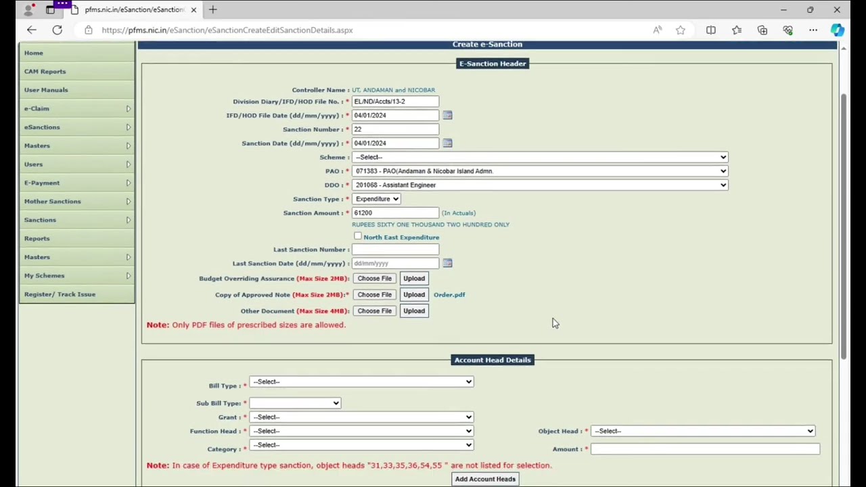Image resolution: width=866 pixels, height=487 pixels.
Task: Open the Scheme dropdown
Action: point(540,157)
